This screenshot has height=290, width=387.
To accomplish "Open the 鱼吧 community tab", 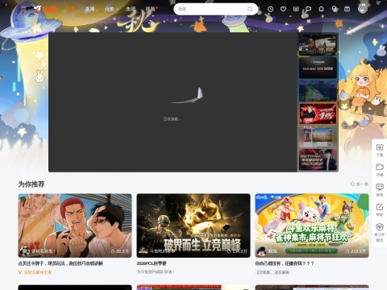I will point(131,9).
